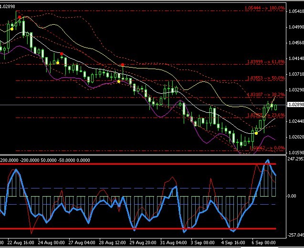Click the -257.049 indicator scale minimum
This screenshot has width=304, height=248.
tap(295, 235)
